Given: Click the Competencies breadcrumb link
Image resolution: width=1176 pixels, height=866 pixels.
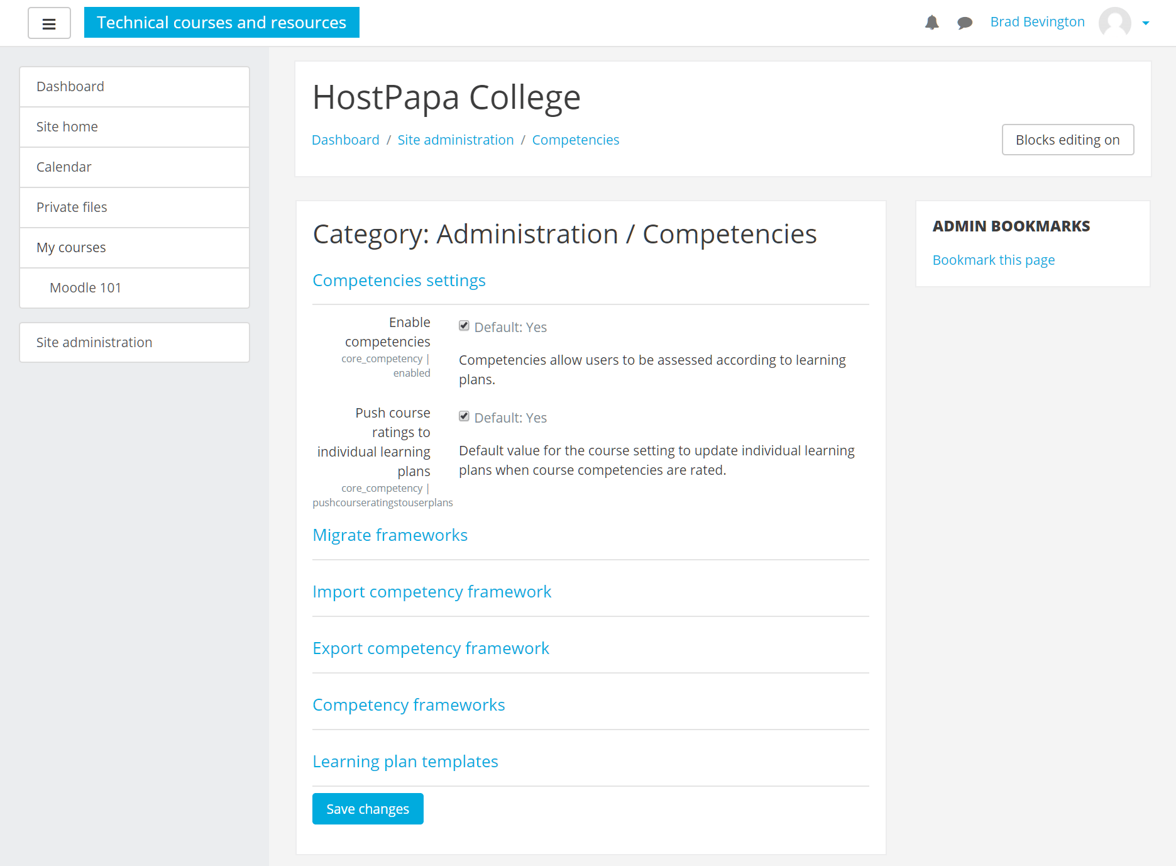Looking at the screenshot, I should point(576,140).
